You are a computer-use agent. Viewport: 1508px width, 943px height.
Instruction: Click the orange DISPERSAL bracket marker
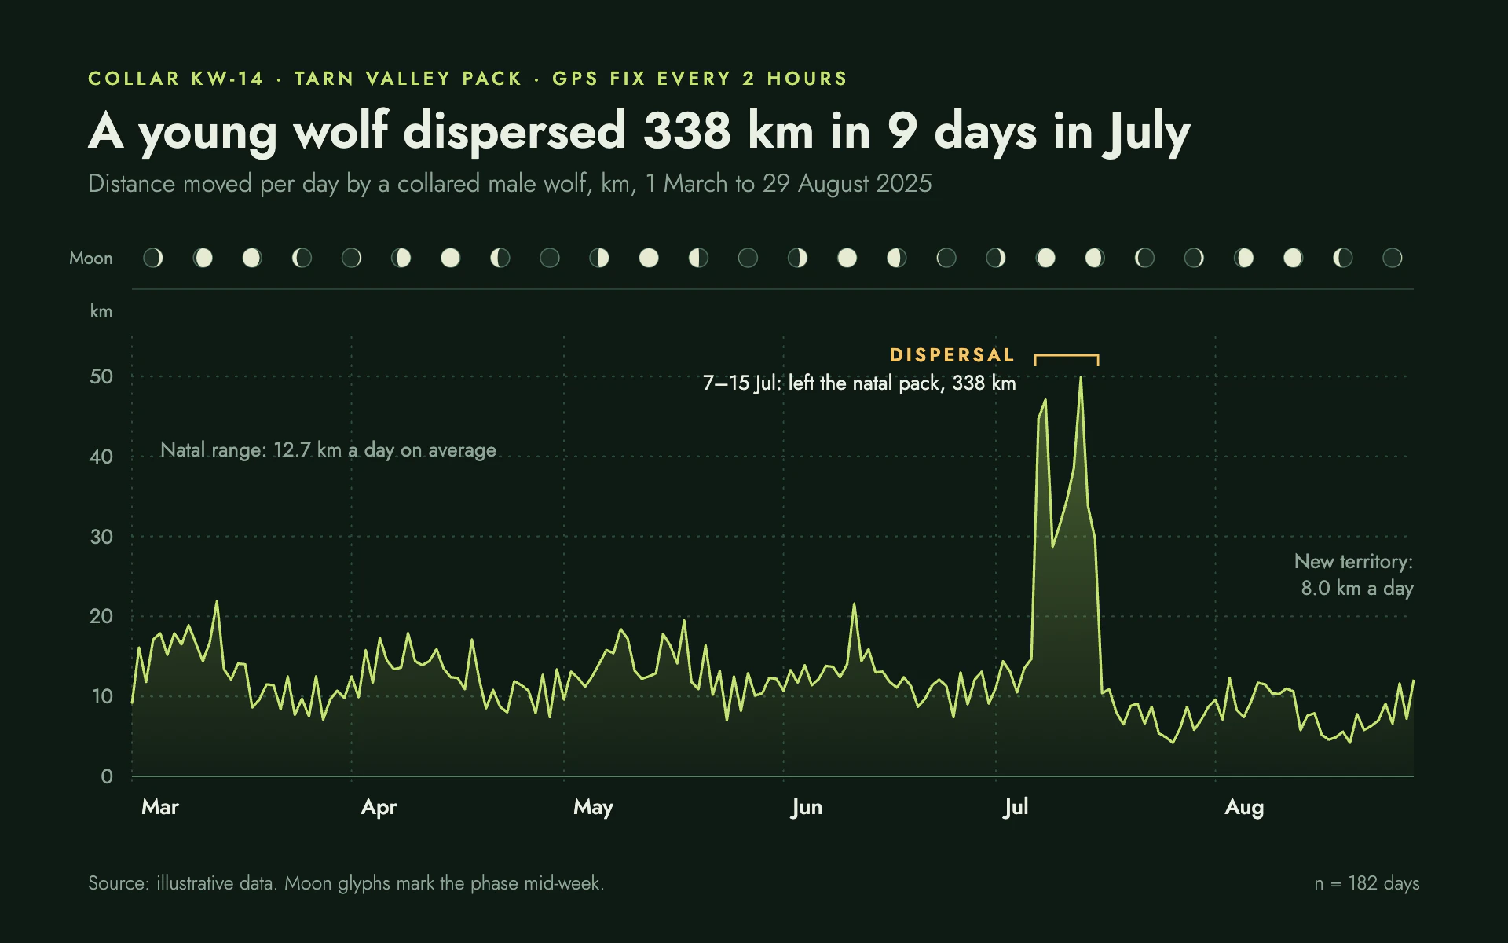1067,360
